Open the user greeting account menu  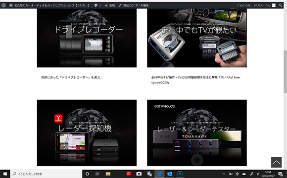[x=256, y=5]
